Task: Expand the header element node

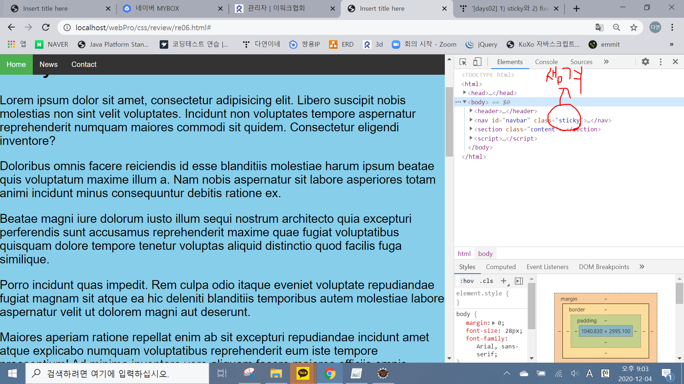Action: pos(471,111)
